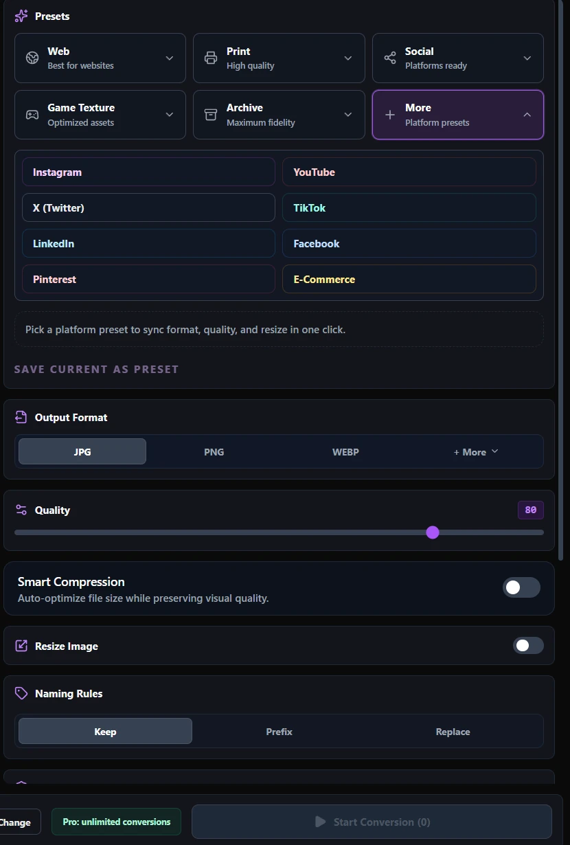
Task: Click Save Current As Preset
Action: pyautogui.click(x=96, y=369)
